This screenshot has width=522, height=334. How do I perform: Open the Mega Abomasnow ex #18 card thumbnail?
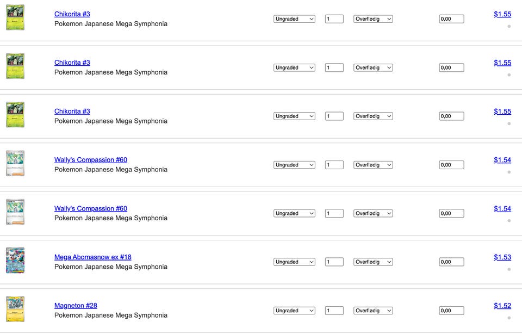click(15, 261)
